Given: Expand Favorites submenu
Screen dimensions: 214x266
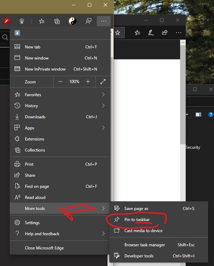Looking at the screenshot, I should (x=60, y=95).
